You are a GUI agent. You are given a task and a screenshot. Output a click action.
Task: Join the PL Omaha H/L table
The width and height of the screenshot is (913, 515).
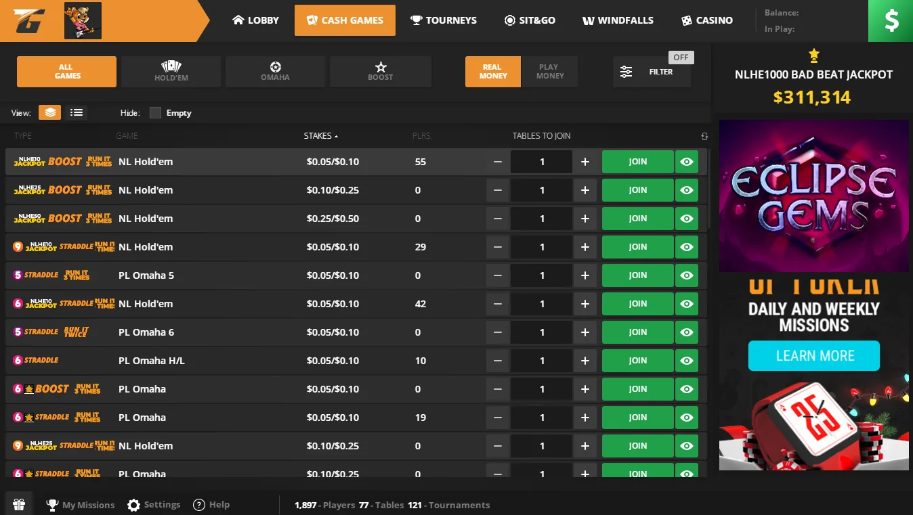coord(637,361)
